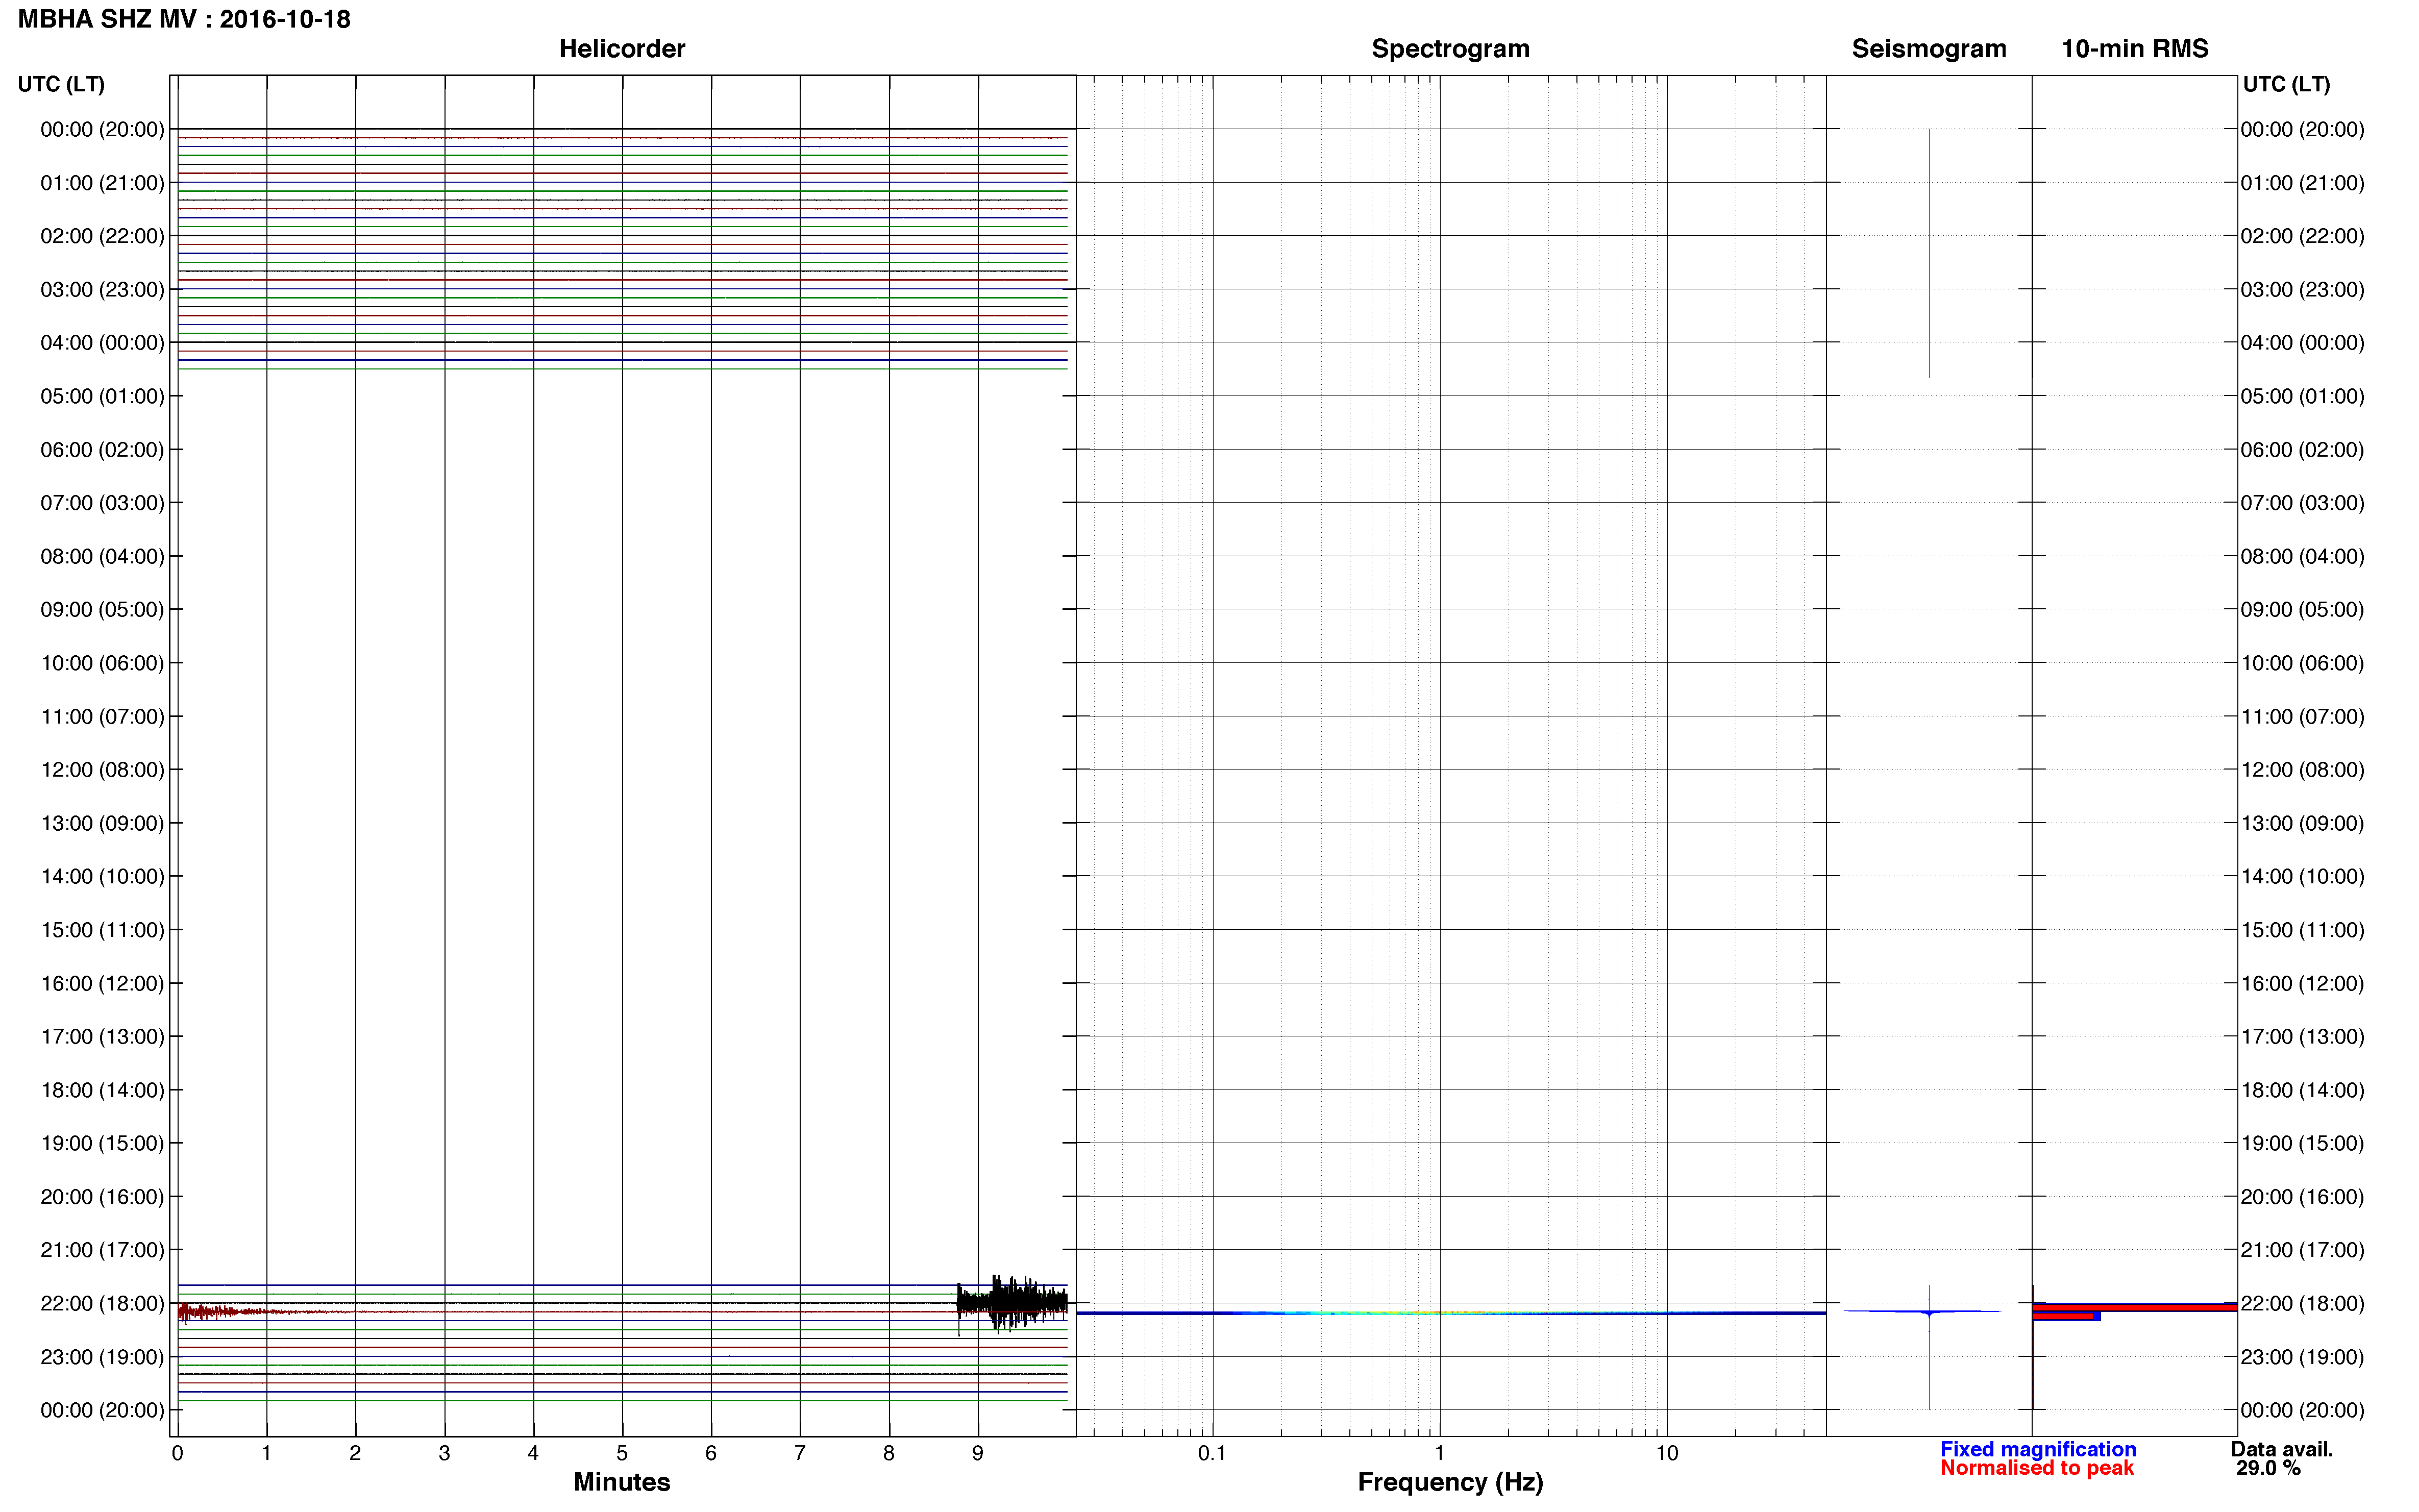Click right time label '13:00 (09:00)'
Viewport: 2419px width, 1512px height.
(x=2302, y=824)
